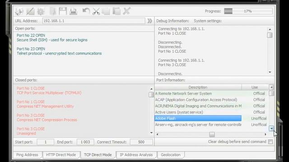Click Closed ports scroll down arrow

[151, 133]
